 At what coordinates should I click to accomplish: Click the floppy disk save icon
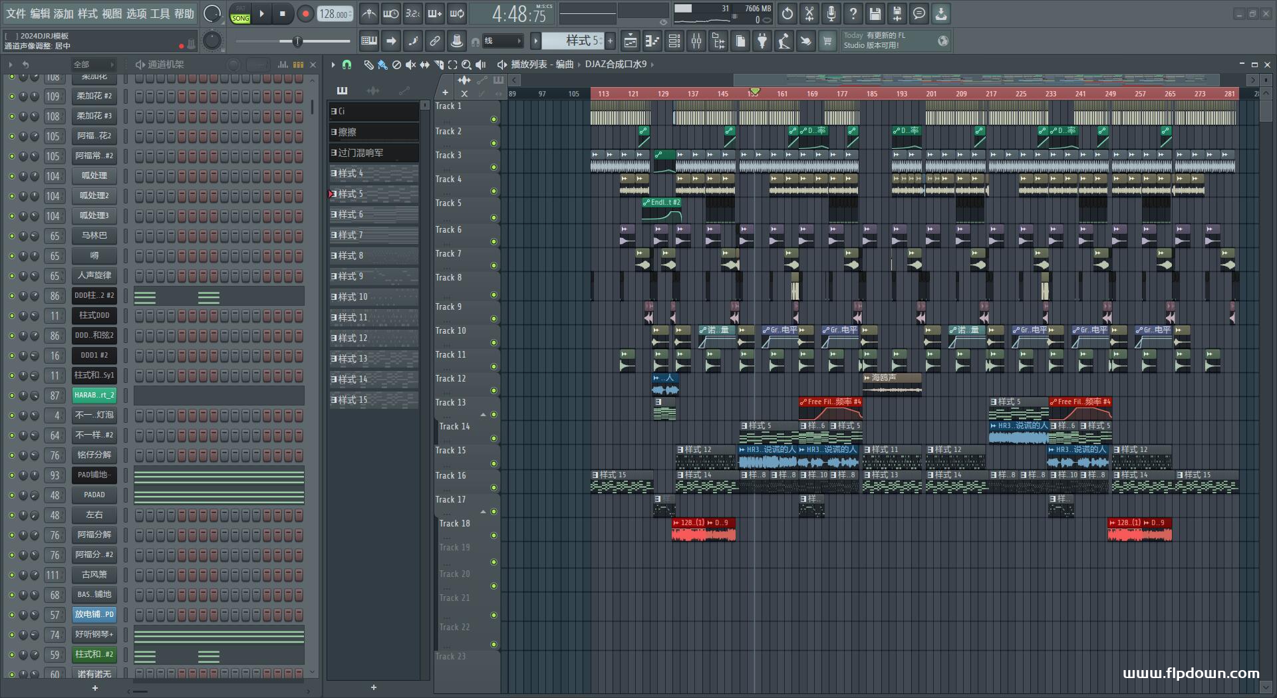click(x=875, y=13)
